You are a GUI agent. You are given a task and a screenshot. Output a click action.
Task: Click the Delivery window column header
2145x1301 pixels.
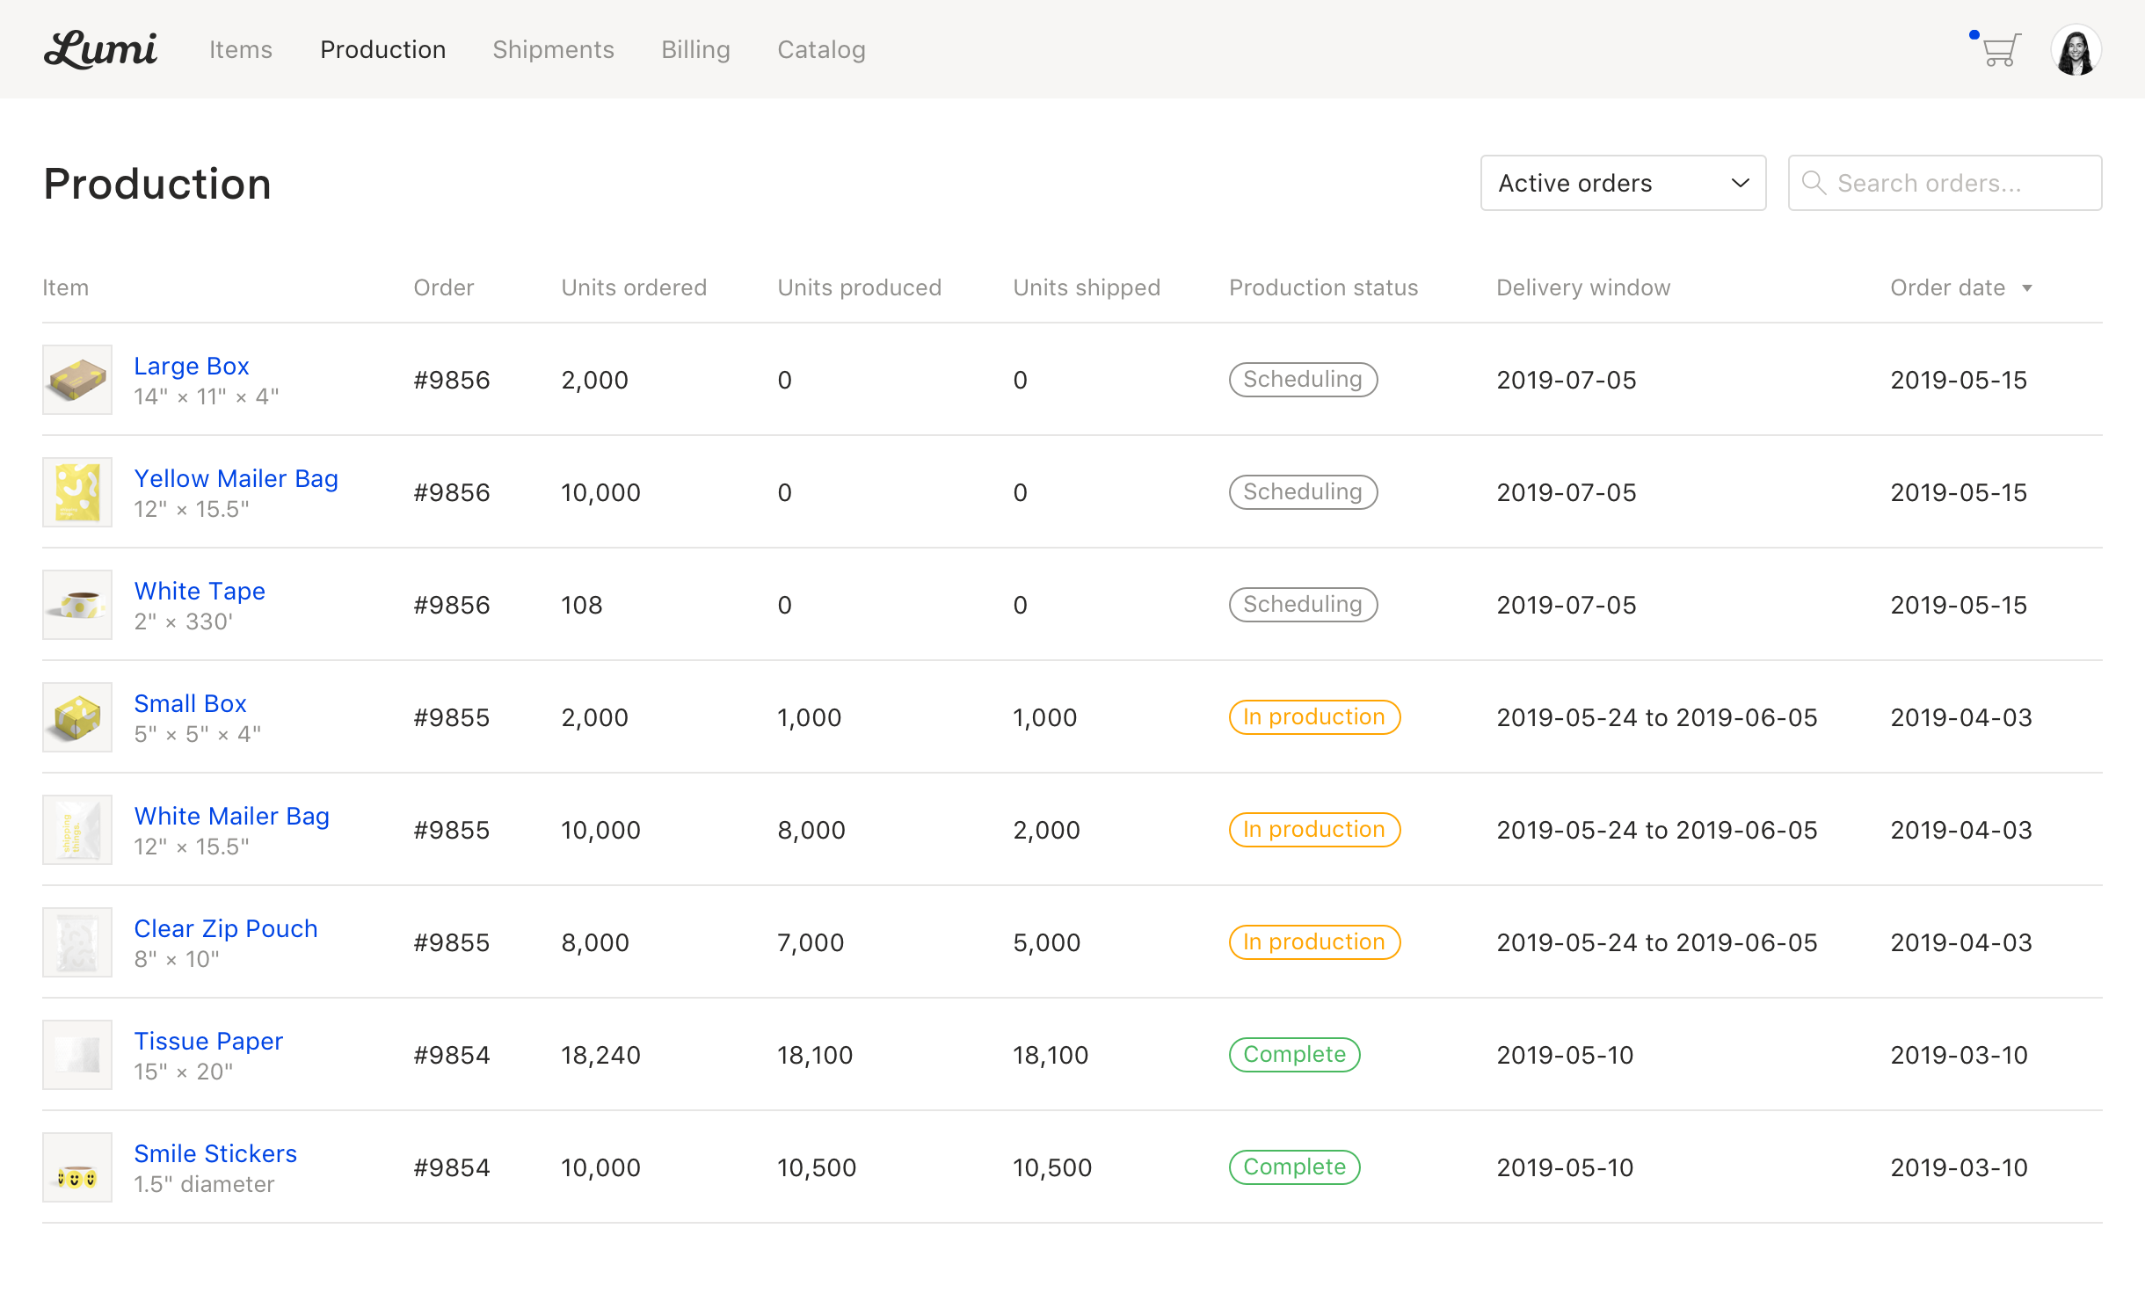[1583, 287]
